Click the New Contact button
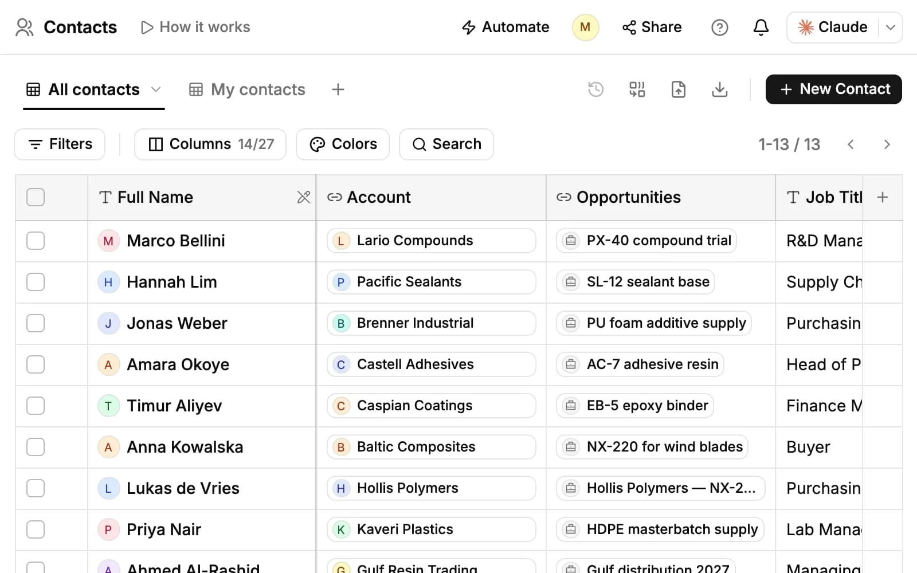The height and width of the screenshot is (573, 917). pyautogui.click(x=833, y=89)
